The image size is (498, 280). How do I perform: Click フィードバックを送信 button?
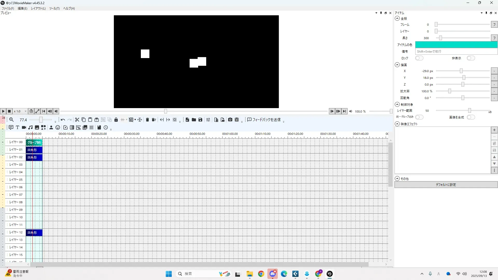[264, 120]
